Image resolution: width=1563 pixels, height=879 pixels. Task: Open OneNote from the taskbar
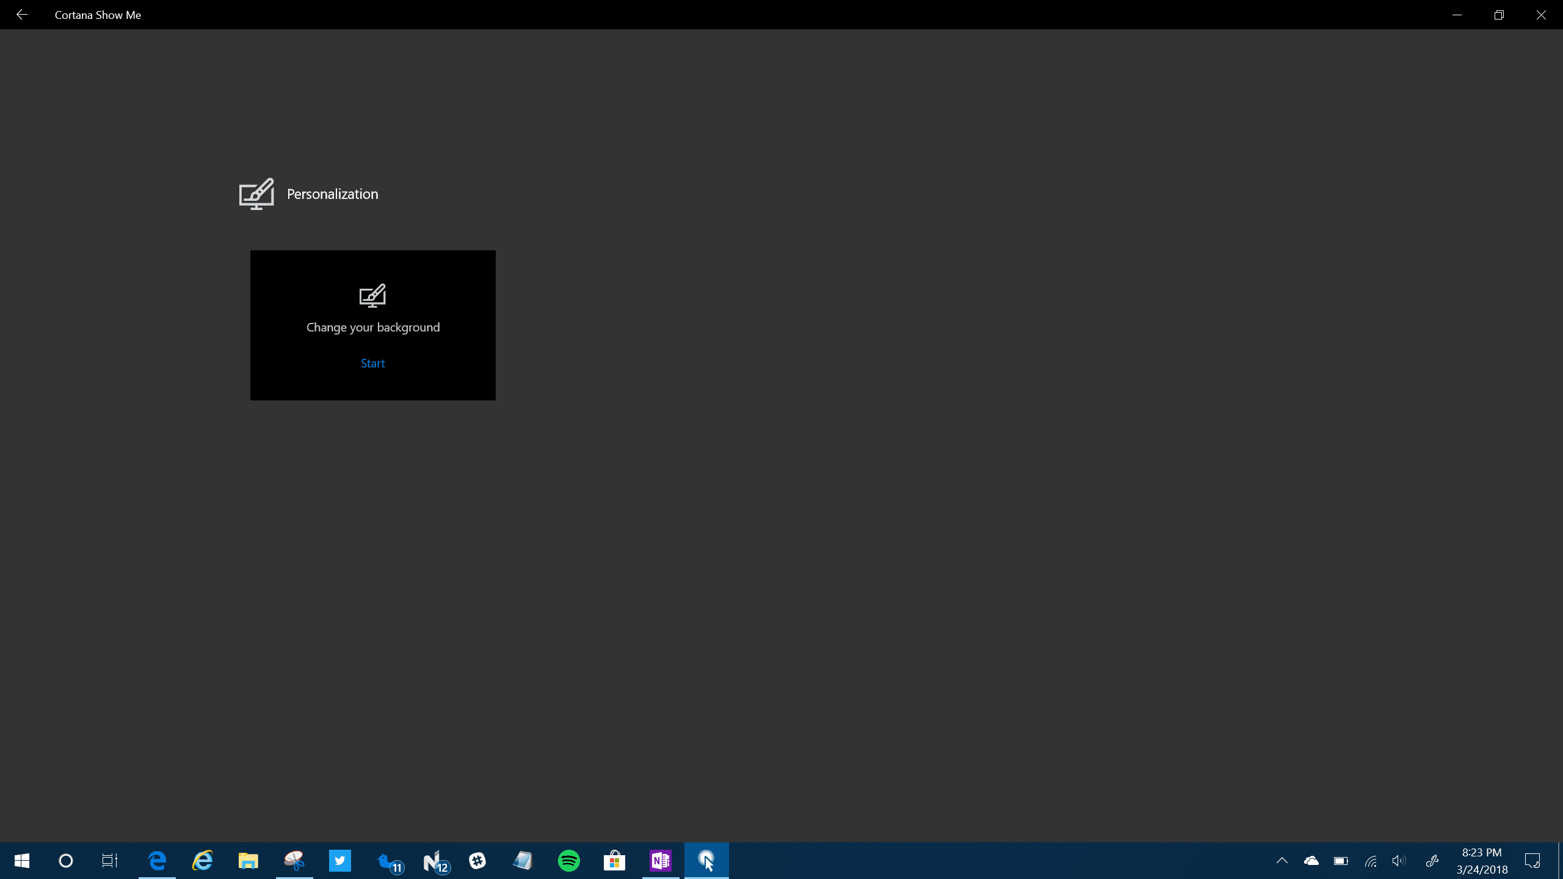[660, 861]
